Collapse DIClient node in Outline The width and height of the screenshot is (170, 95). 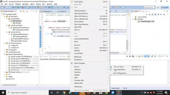(133, 19)
